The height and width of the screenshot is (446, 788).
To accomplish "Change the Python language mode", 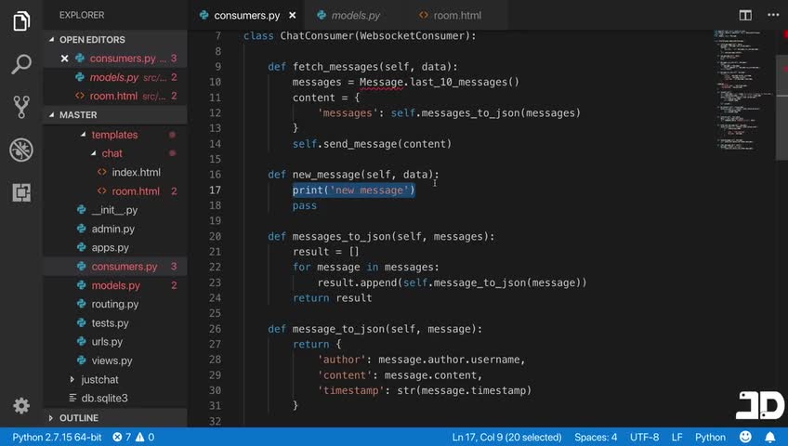I will [x=710, y=437].
